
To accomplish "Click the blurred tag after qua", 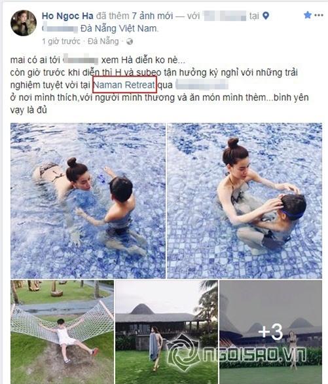I will click(202, 85).
